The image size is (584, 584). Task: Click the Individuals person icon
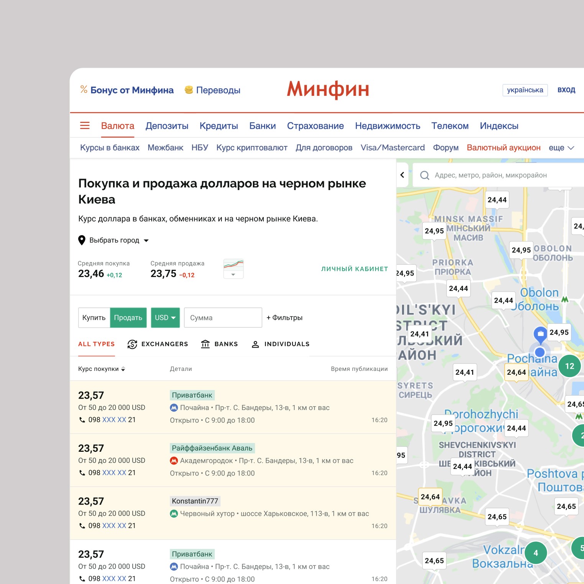pyautogui.click(x=255, y=344)
